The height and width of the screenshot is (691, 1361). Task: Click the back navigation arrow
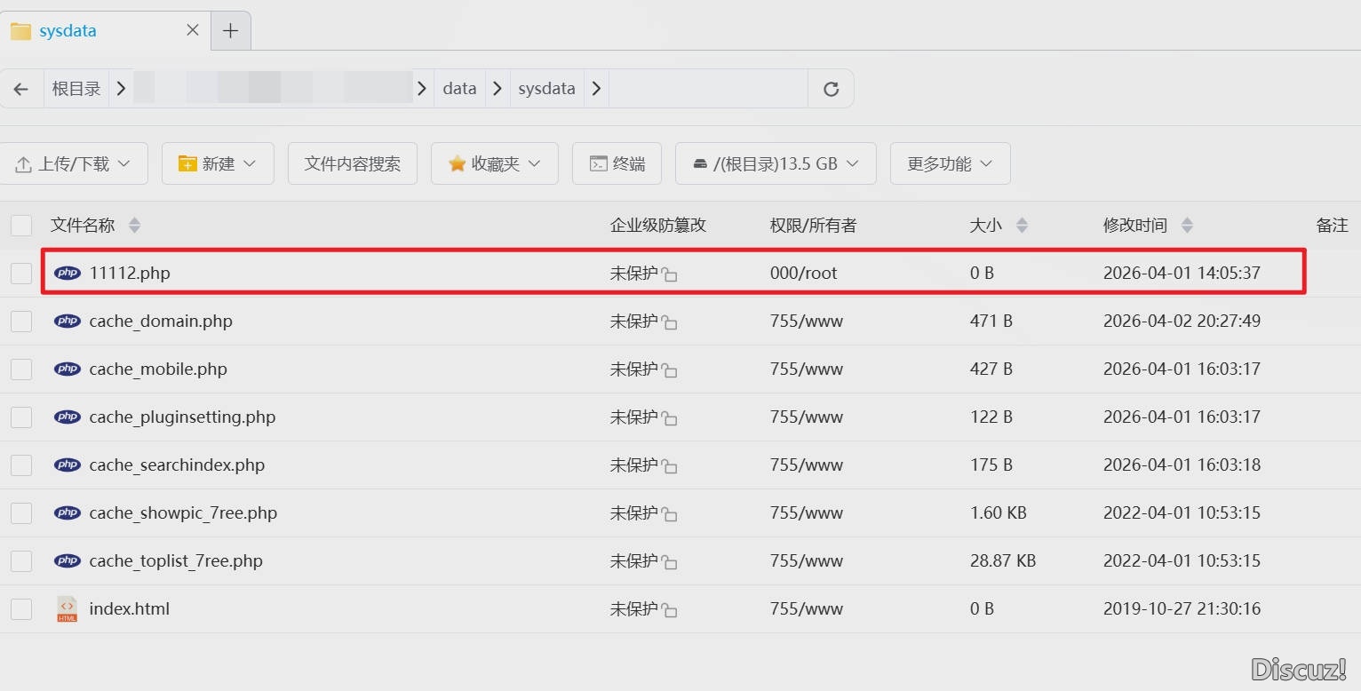point(22,88)
